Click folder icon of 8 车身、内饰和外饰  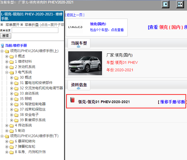[11, 152]
